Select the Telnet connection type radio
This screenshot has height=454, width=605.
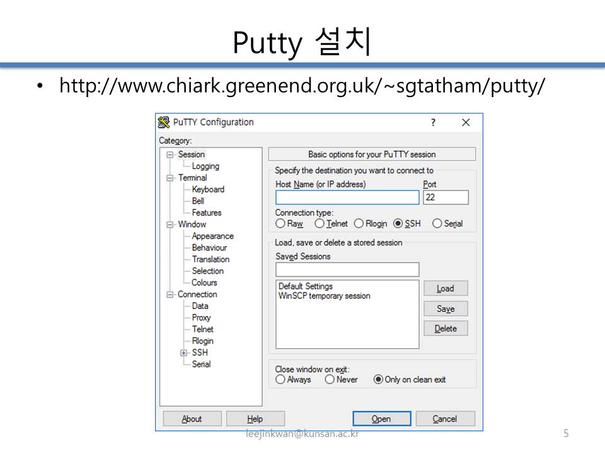coord(320,224)
